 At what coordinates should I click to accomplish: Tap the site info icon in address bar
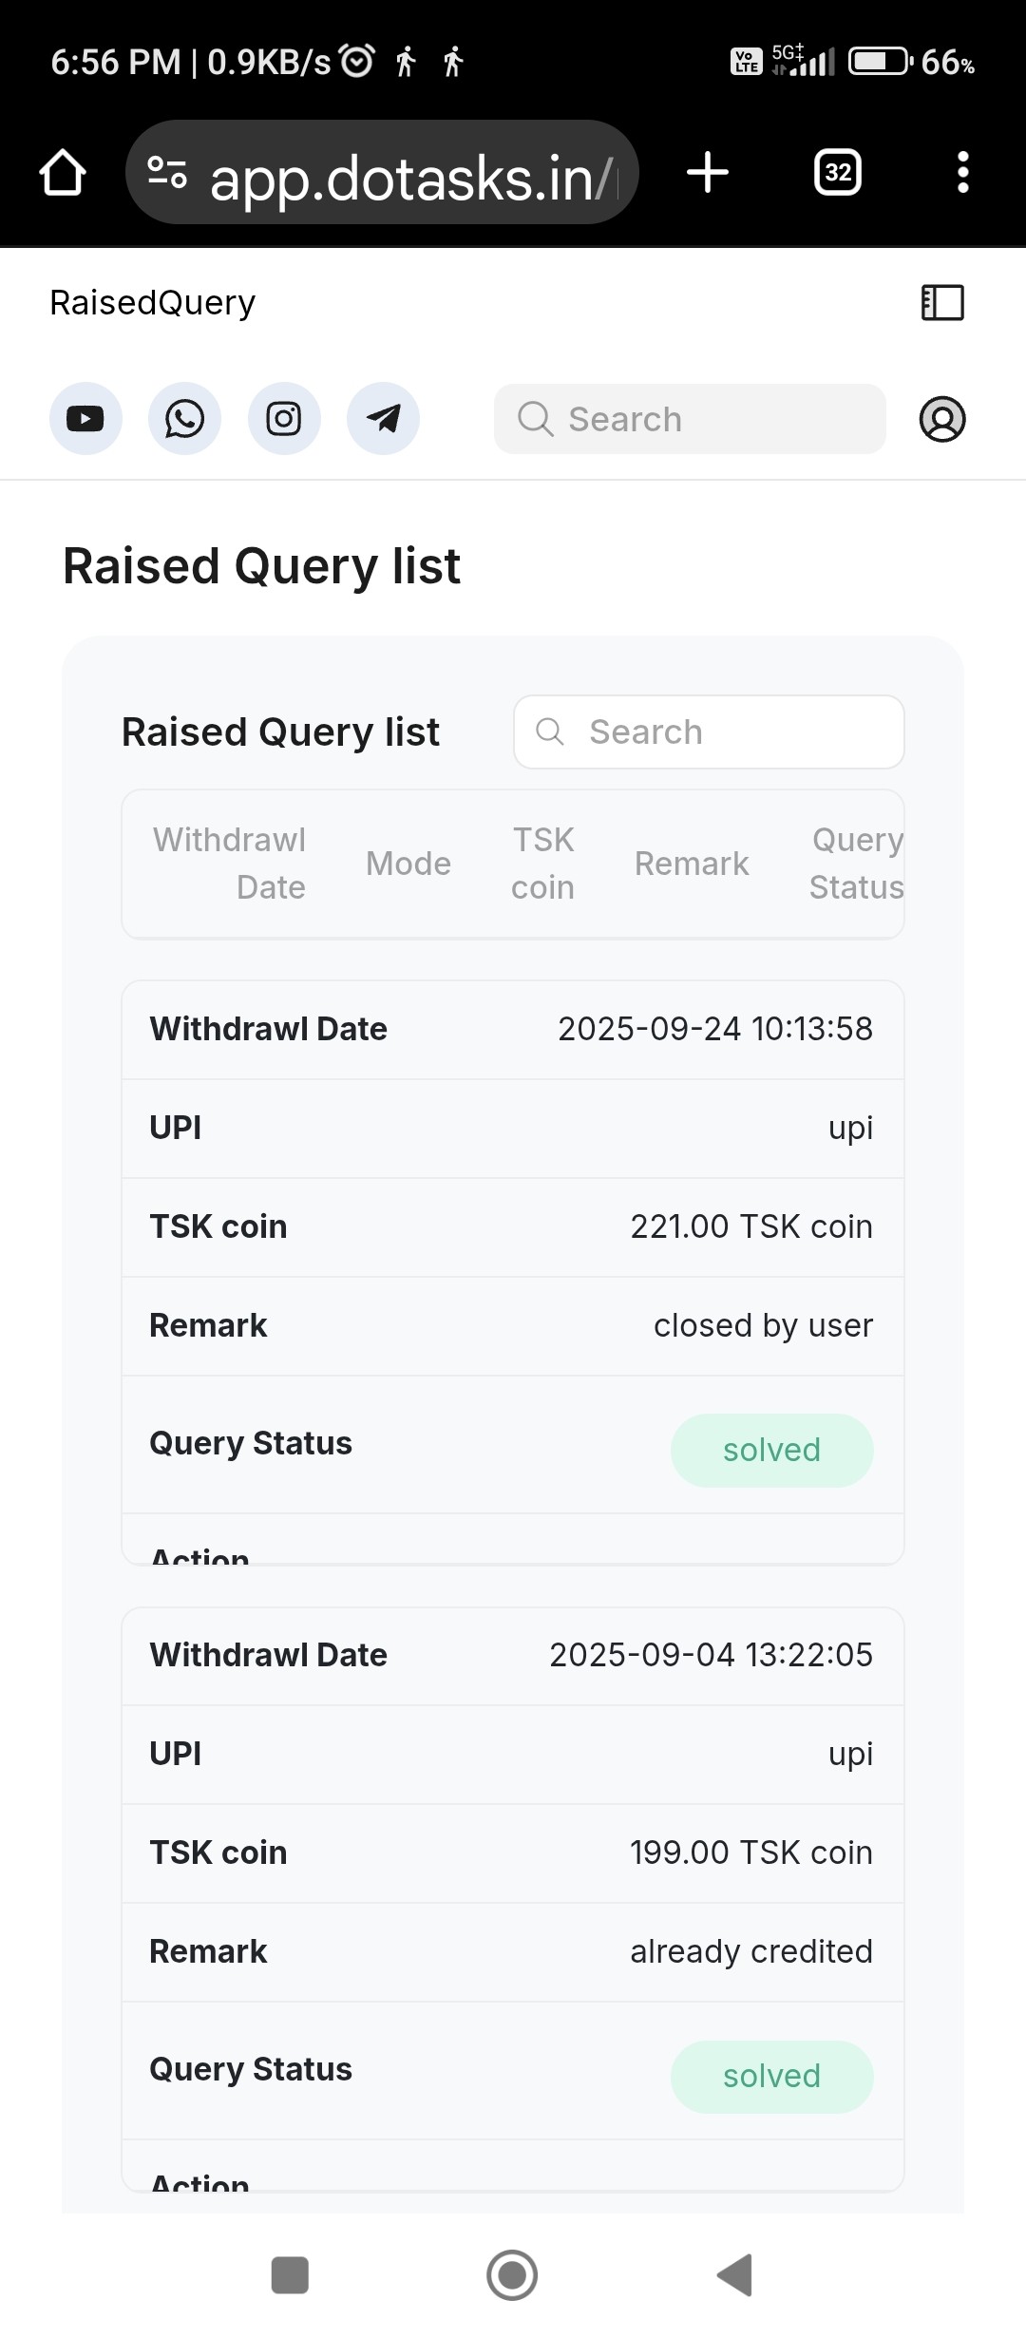(167, 173)
